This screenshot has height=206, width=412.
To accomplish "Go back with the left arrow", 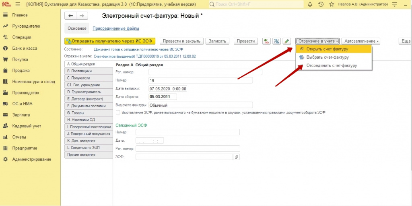I will [x=70, y=16].
